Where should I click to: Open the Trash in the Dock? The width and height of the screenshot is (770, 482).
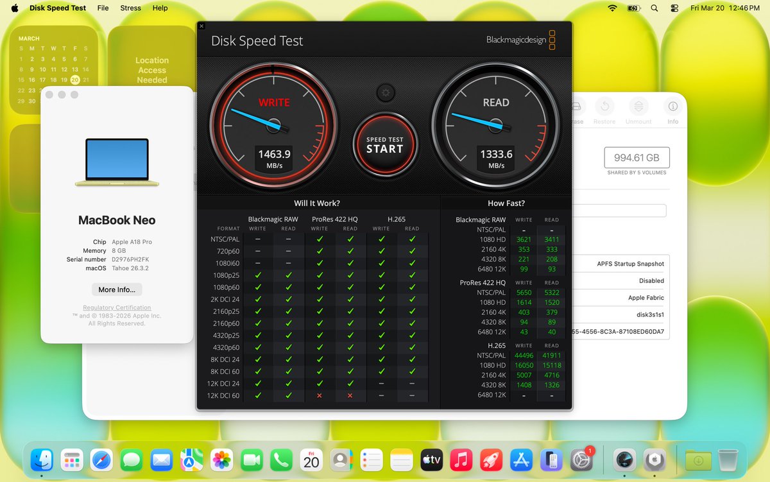tap(728, 460)
